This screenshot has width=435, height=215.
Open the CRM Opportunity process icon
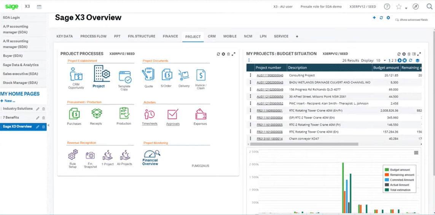point(76,74)
